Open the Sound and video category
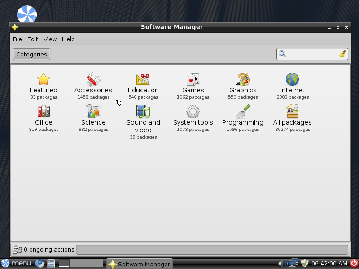 (x=143, y=111)
